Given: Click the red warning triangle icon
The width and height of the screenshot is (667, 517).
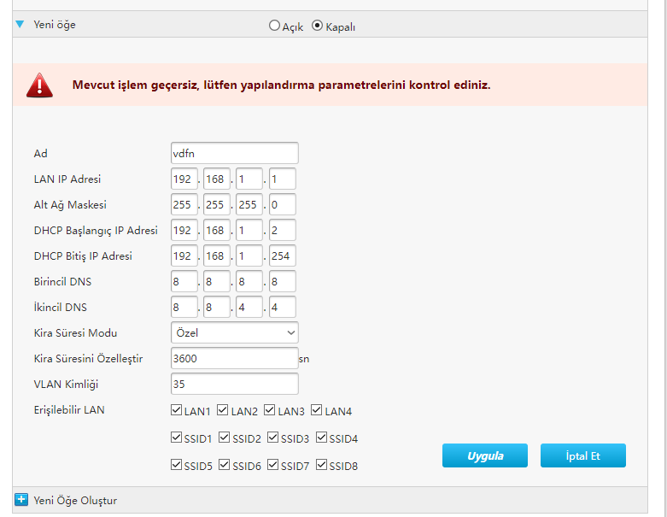Looking at the screenshot, I should pos(39,85).
